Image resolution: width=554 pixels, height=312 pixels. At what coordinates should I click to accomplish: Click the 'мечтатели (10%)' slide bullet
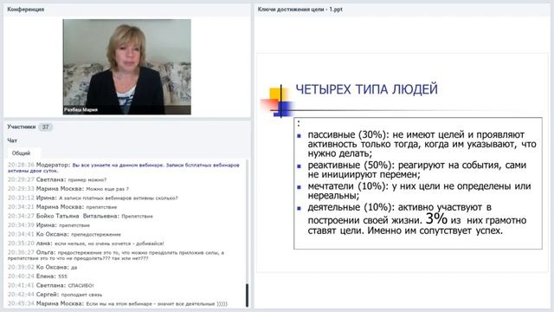(419, 191)
